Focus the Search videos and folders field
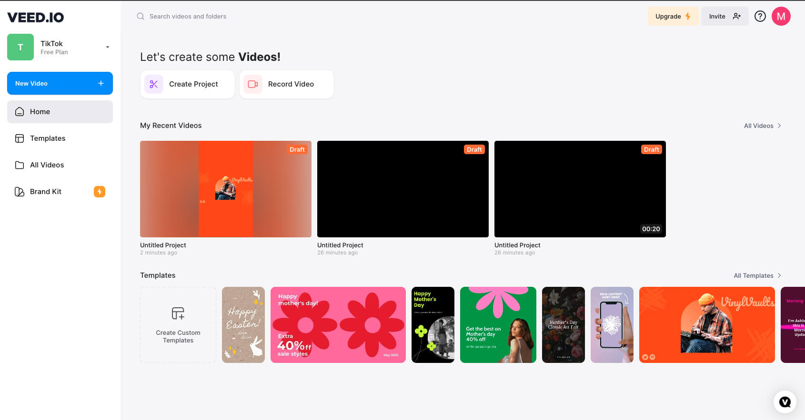The image size is (805, 420). pos(188,16)
